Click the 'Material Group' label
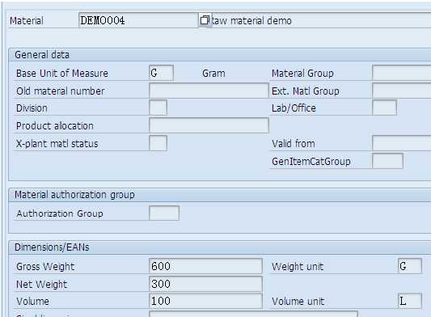This screenshot has width=431, height=317. click(x=302, y=73)
